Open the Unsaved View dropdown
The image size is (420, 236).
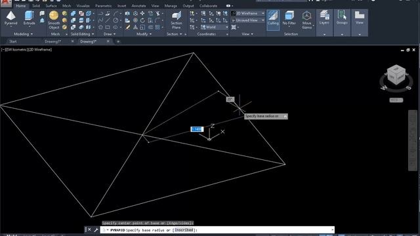click(x=248, y=20)
